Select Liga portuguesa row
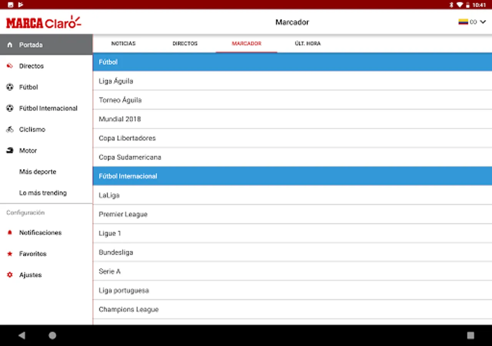The image size is (492, 346). pos(293,290)
